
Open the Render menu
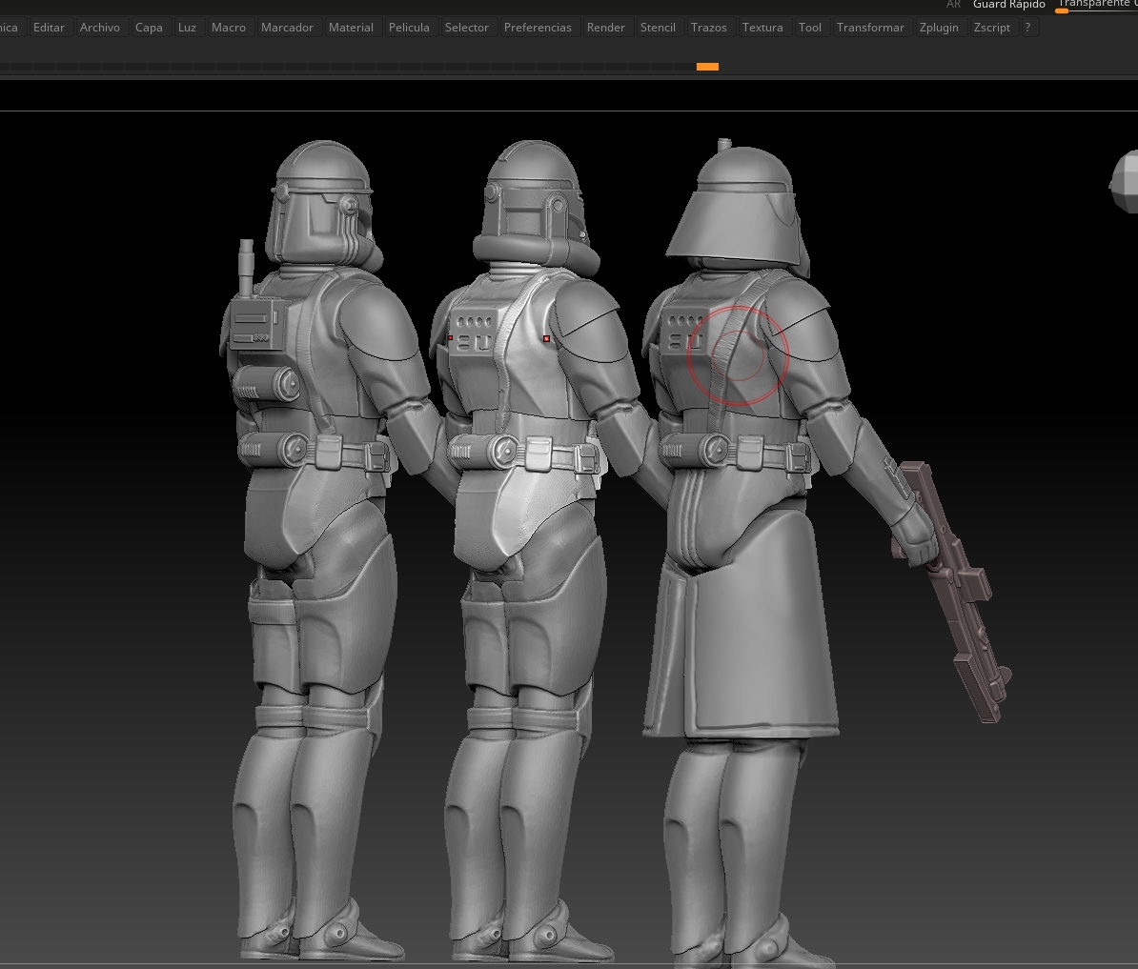[x=606, y=28]
